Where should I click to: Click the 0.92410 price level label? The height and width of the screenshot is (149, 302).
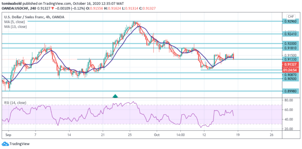pyautogui.click(x=291, y=34)
